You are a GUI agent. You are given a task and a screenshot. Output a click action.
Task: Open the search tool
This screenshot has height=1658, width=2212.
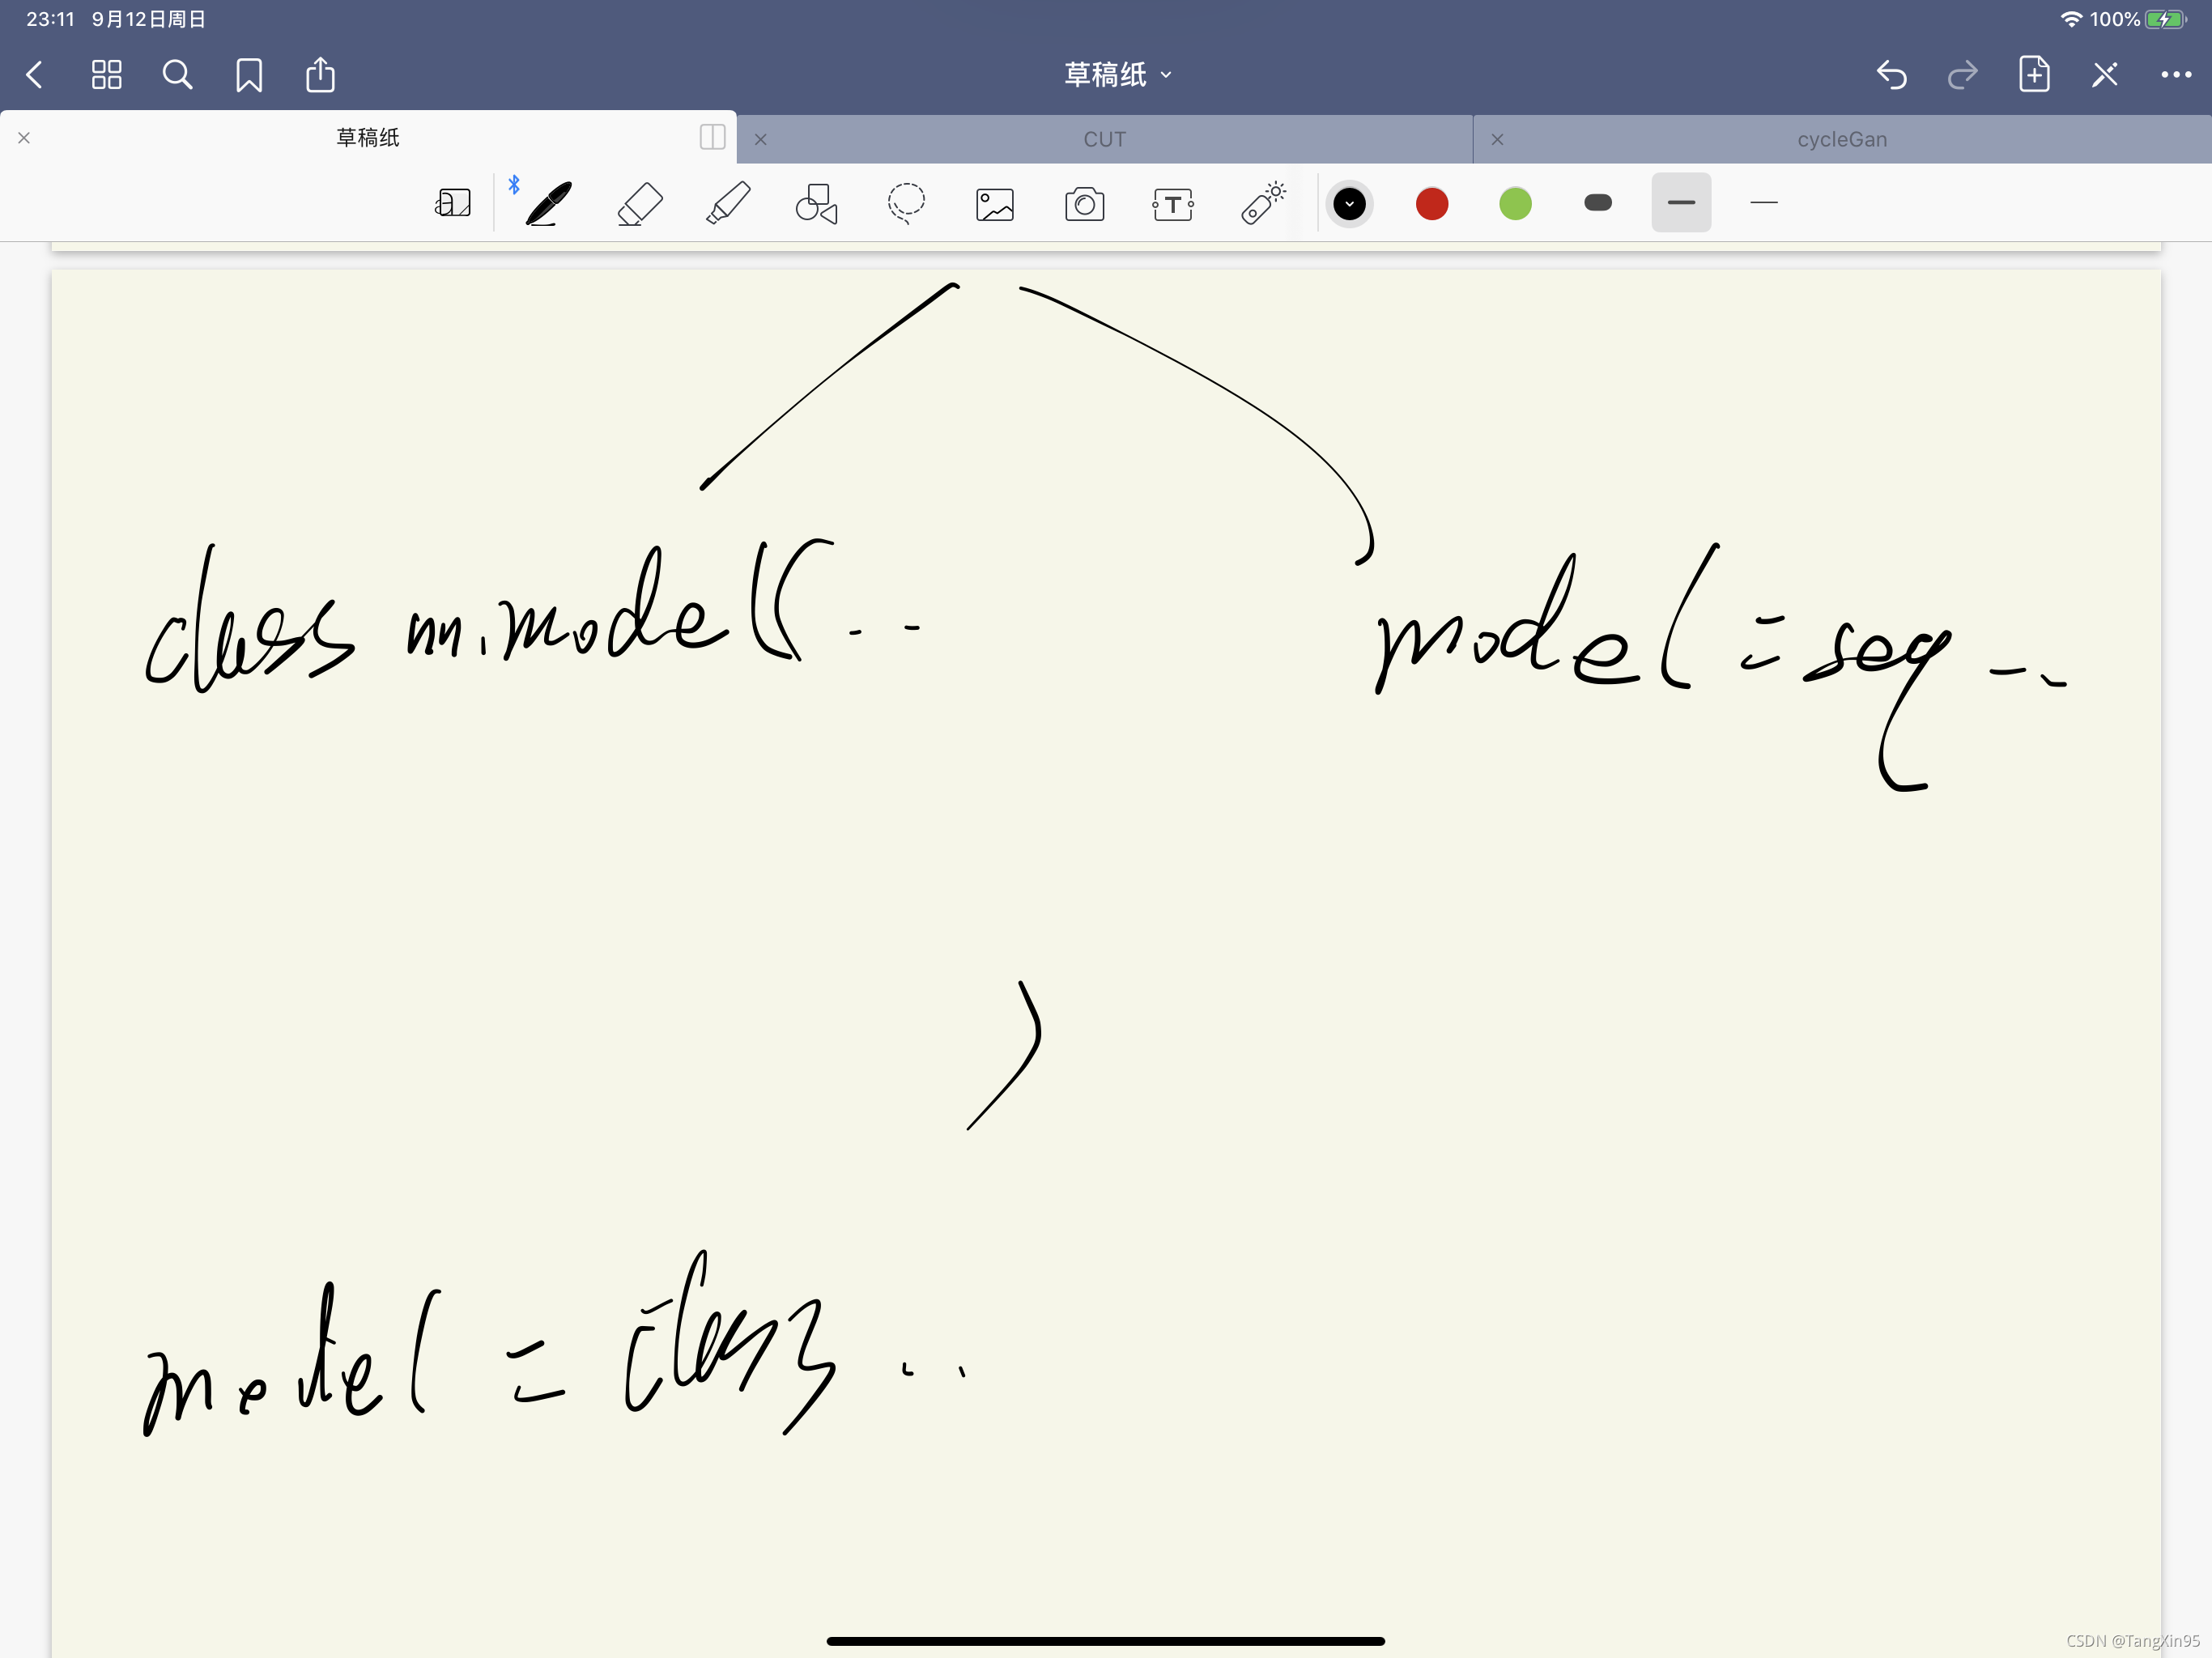pyautogui.click(x=177, y=75)
